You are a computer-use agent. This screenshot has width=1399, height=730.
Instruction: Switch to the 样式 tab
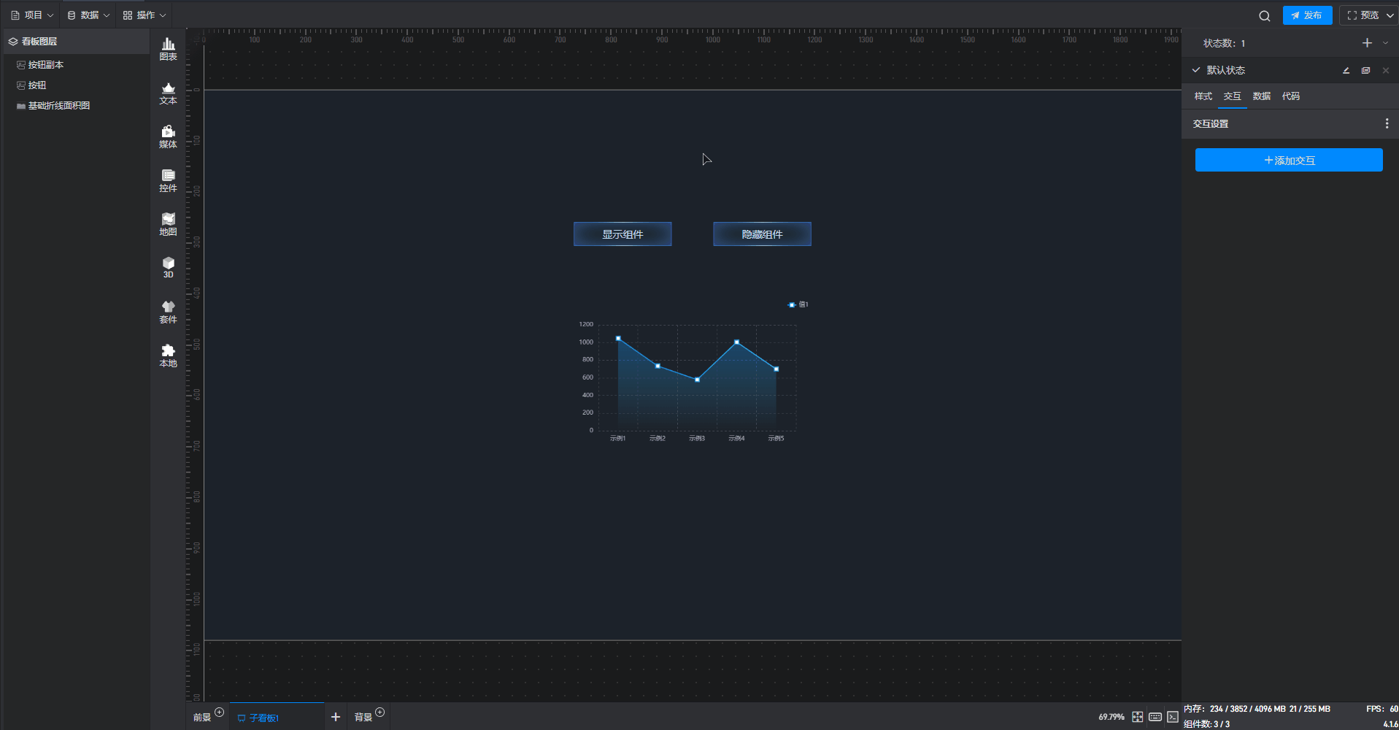point(1203,96)
